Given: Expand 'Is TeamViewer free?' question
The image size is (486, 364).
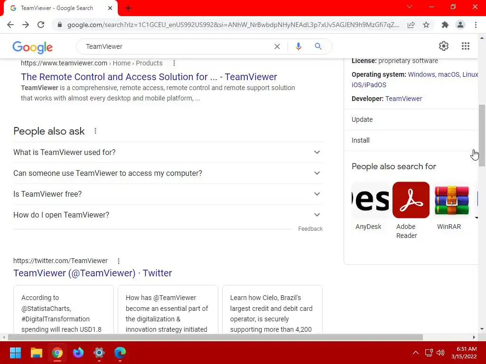Looking at the screenshot, I should click(168, 194).
